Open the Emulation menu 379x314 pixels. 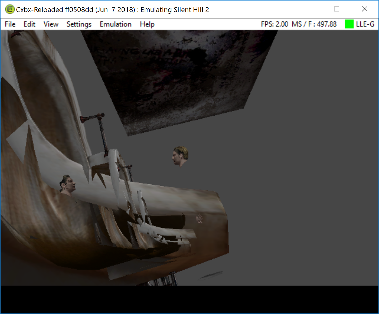(x=115, y=24)
